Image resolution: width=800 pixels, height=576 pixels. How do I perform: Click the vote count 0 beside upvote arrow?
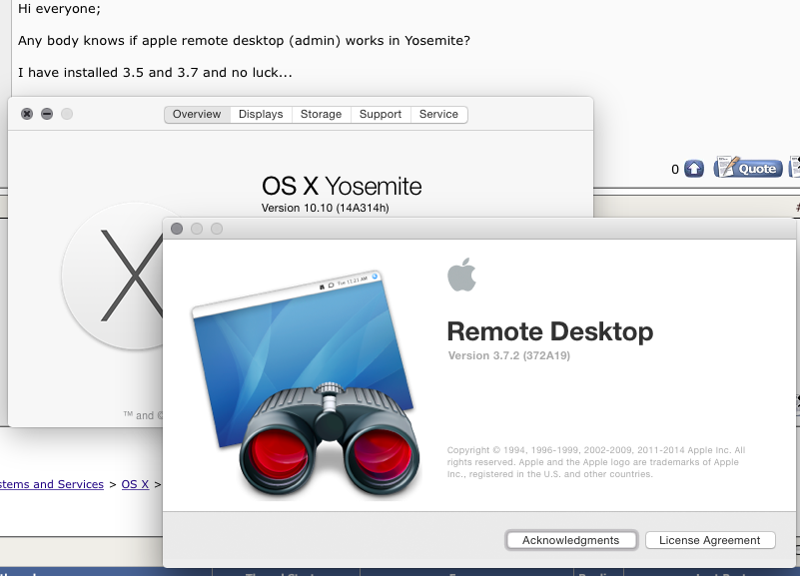[x=675, y=170]
